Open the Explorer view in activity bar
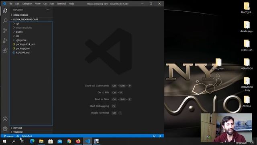Viewport: 257px width, 145px height. pyautogui.click(x=5, y=11)
